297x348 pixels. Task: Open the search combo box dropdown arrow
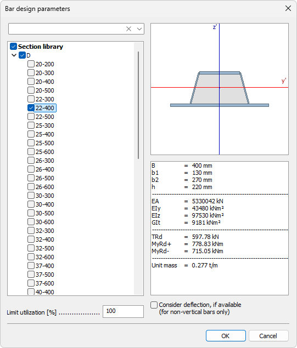click(139, 29)
